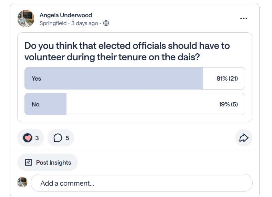
Task: Open the three-dot post options menu
Action: click(x=243, y=19)
